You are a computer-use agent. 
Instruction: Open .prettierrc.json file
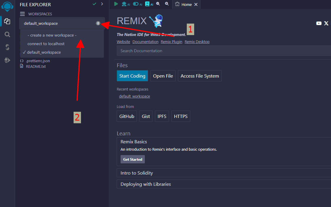click(38, 61)
